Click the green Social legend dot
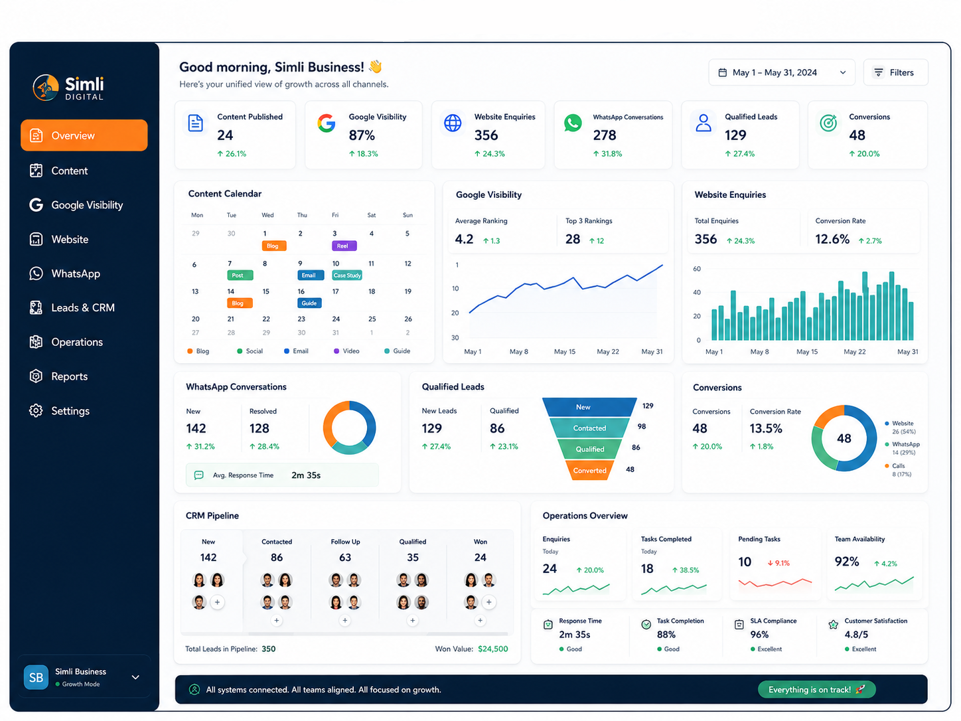Screen dimensions: 961x721 [240, 351]
